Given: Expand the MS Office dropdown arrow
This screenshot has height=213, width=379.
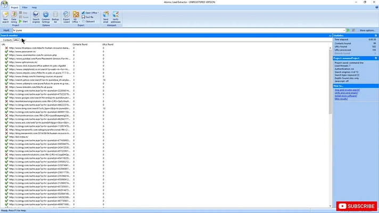Looking at the screenshot, I should 79,22.
